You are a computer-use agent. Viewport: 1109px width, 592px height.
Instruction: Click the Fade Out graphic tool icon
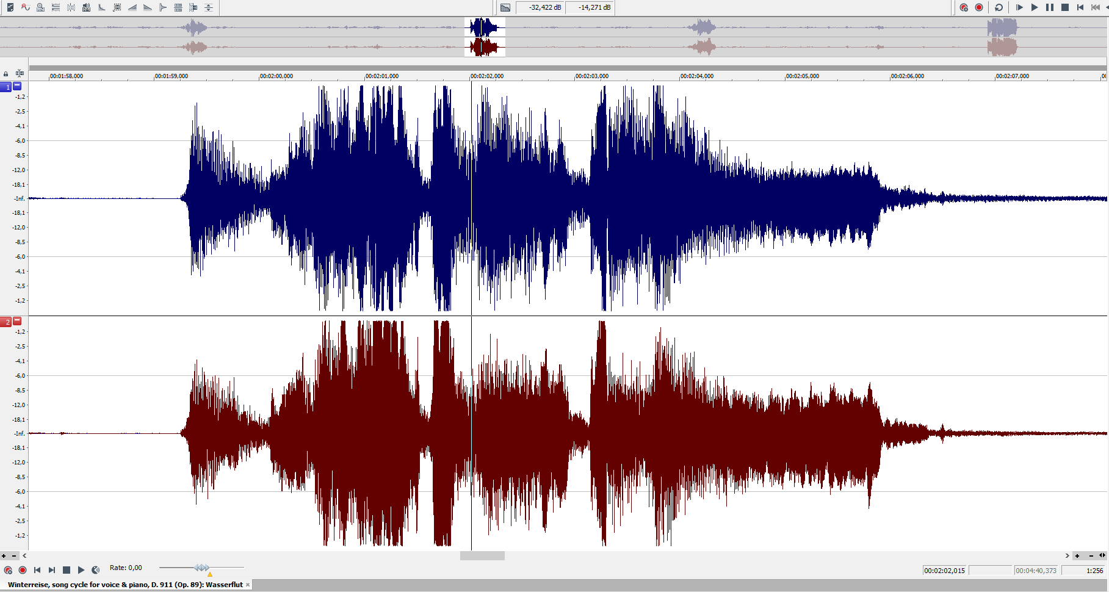point(148,7)
